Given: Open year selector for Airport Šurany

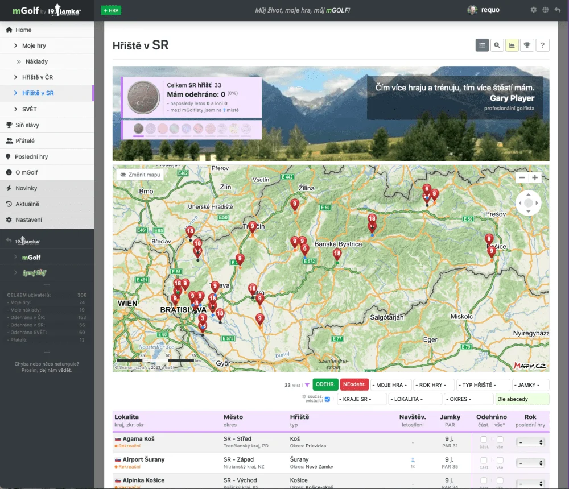Looking at the screenshot, I should point(530,463).
